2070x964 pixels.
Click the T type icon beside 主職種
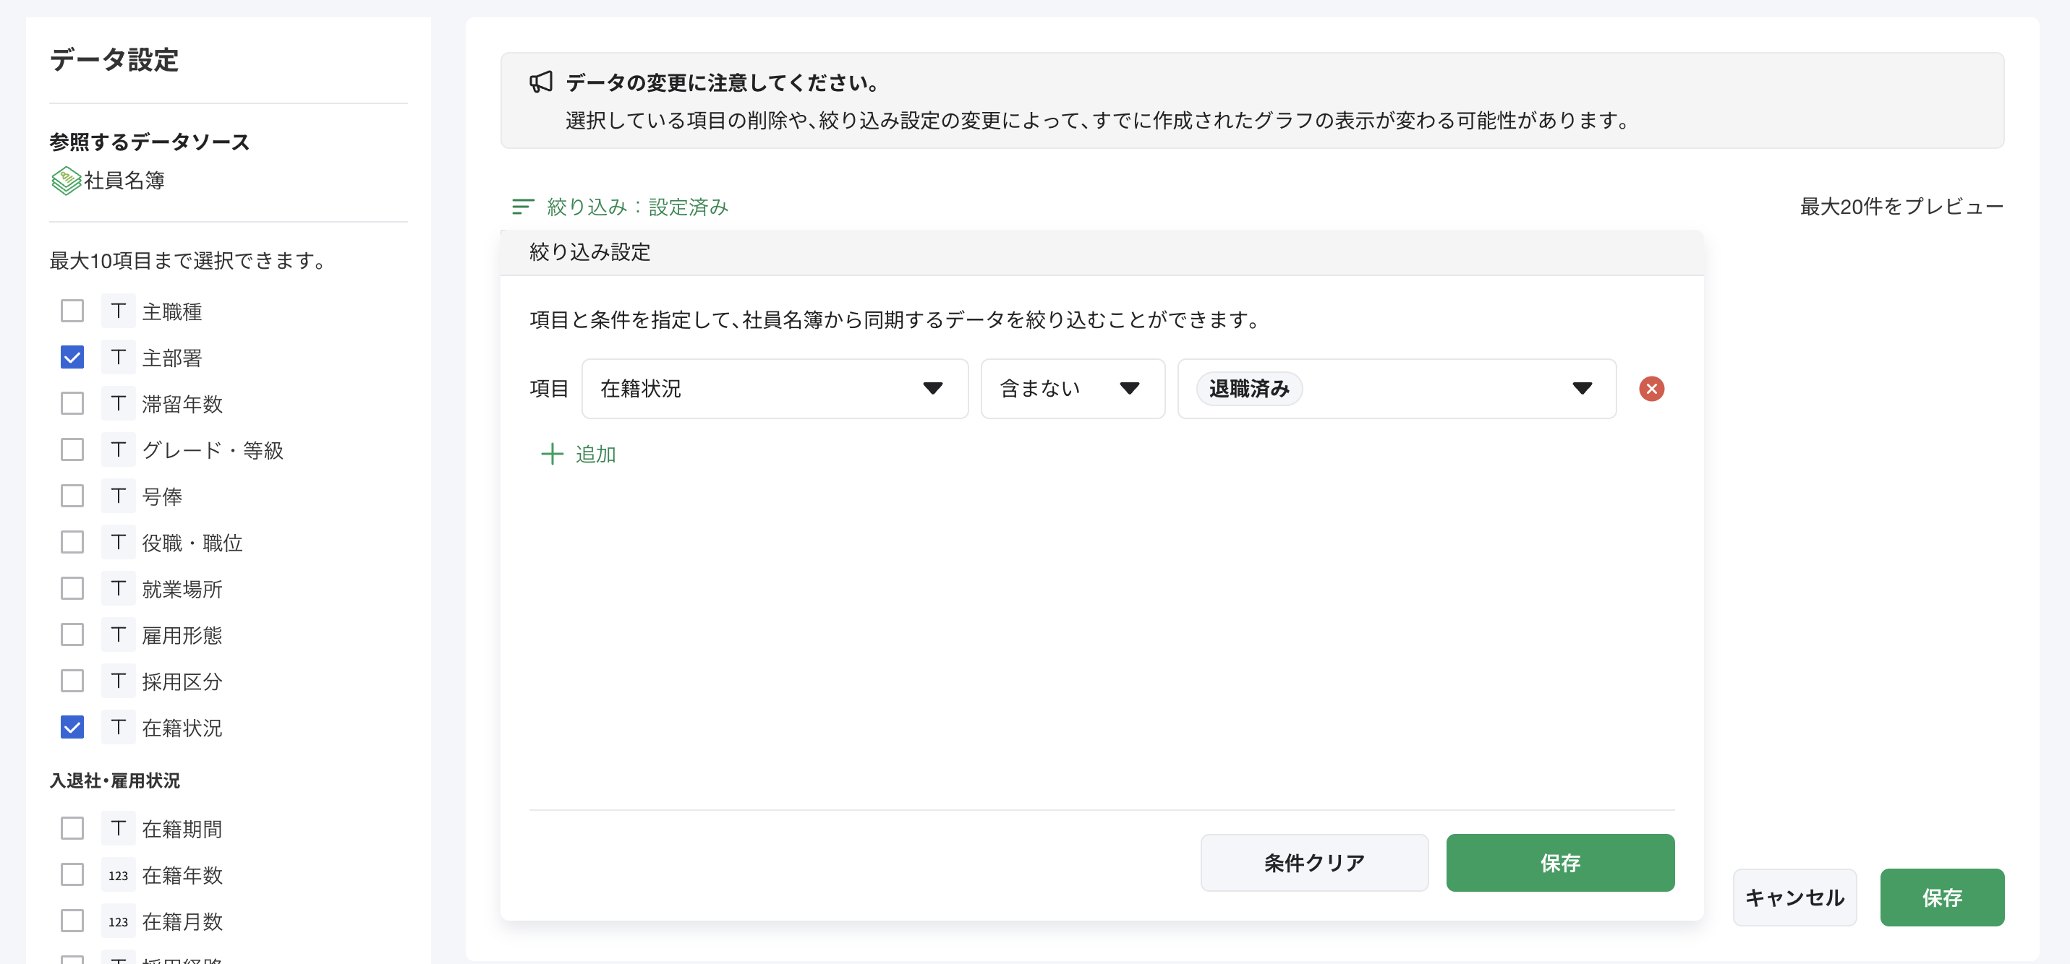pyautogui.click(x=117, y=311)
